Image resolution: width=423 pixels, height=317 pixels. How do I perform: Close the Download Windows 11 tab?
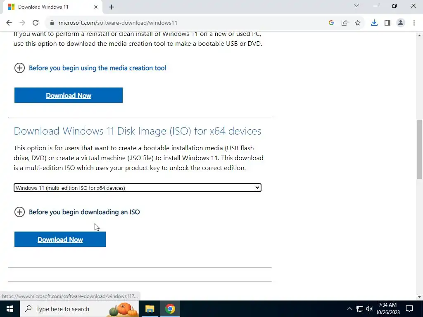[96, 7]
